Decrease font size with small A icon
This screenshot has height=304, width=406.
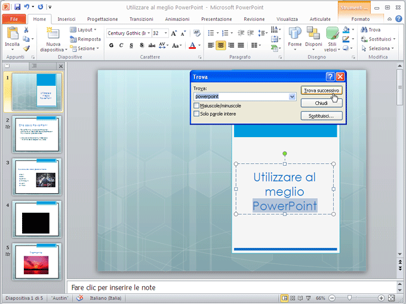point(183,33)
